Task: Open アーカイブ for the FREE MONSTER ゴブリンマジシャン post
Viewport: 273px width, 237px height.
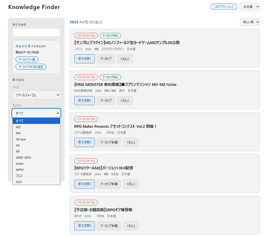Action: click(106, 101)
